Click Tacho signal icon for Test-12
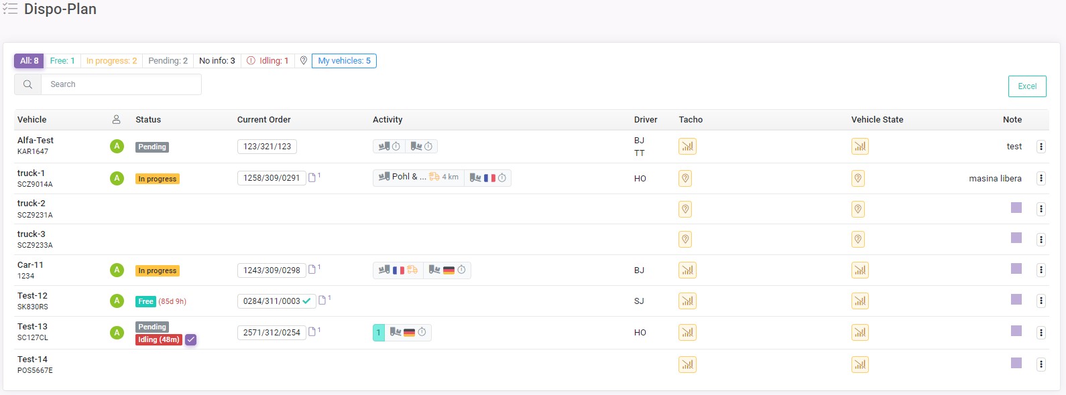Viewport: 1066px width, 395px height. (687, 301)
